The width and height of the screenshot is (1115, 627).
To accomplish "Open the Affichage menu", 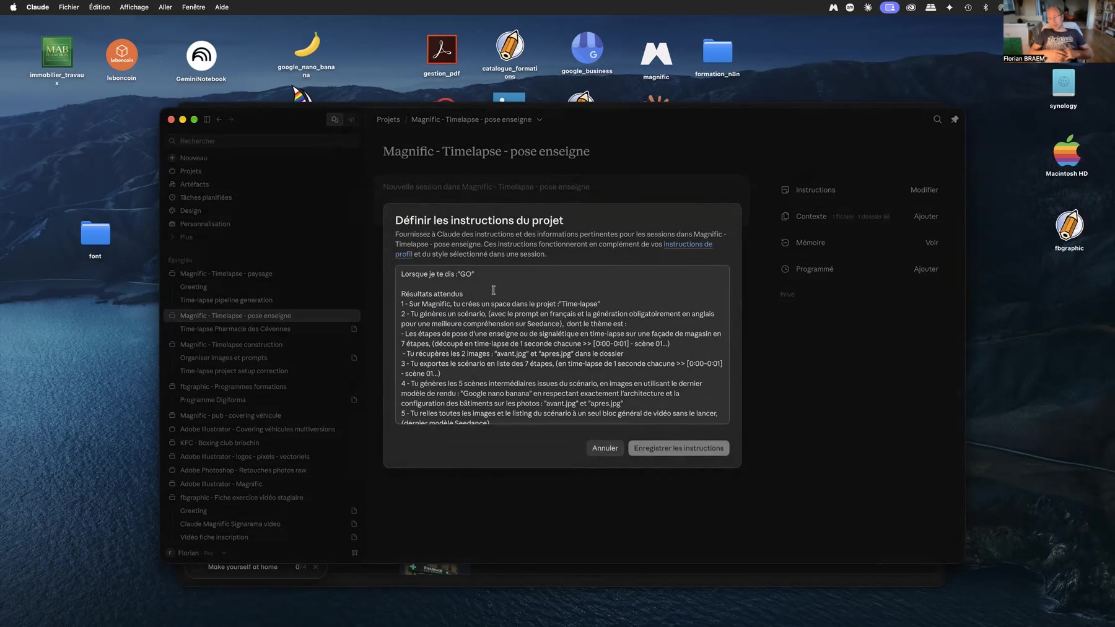I will [134, 7].
